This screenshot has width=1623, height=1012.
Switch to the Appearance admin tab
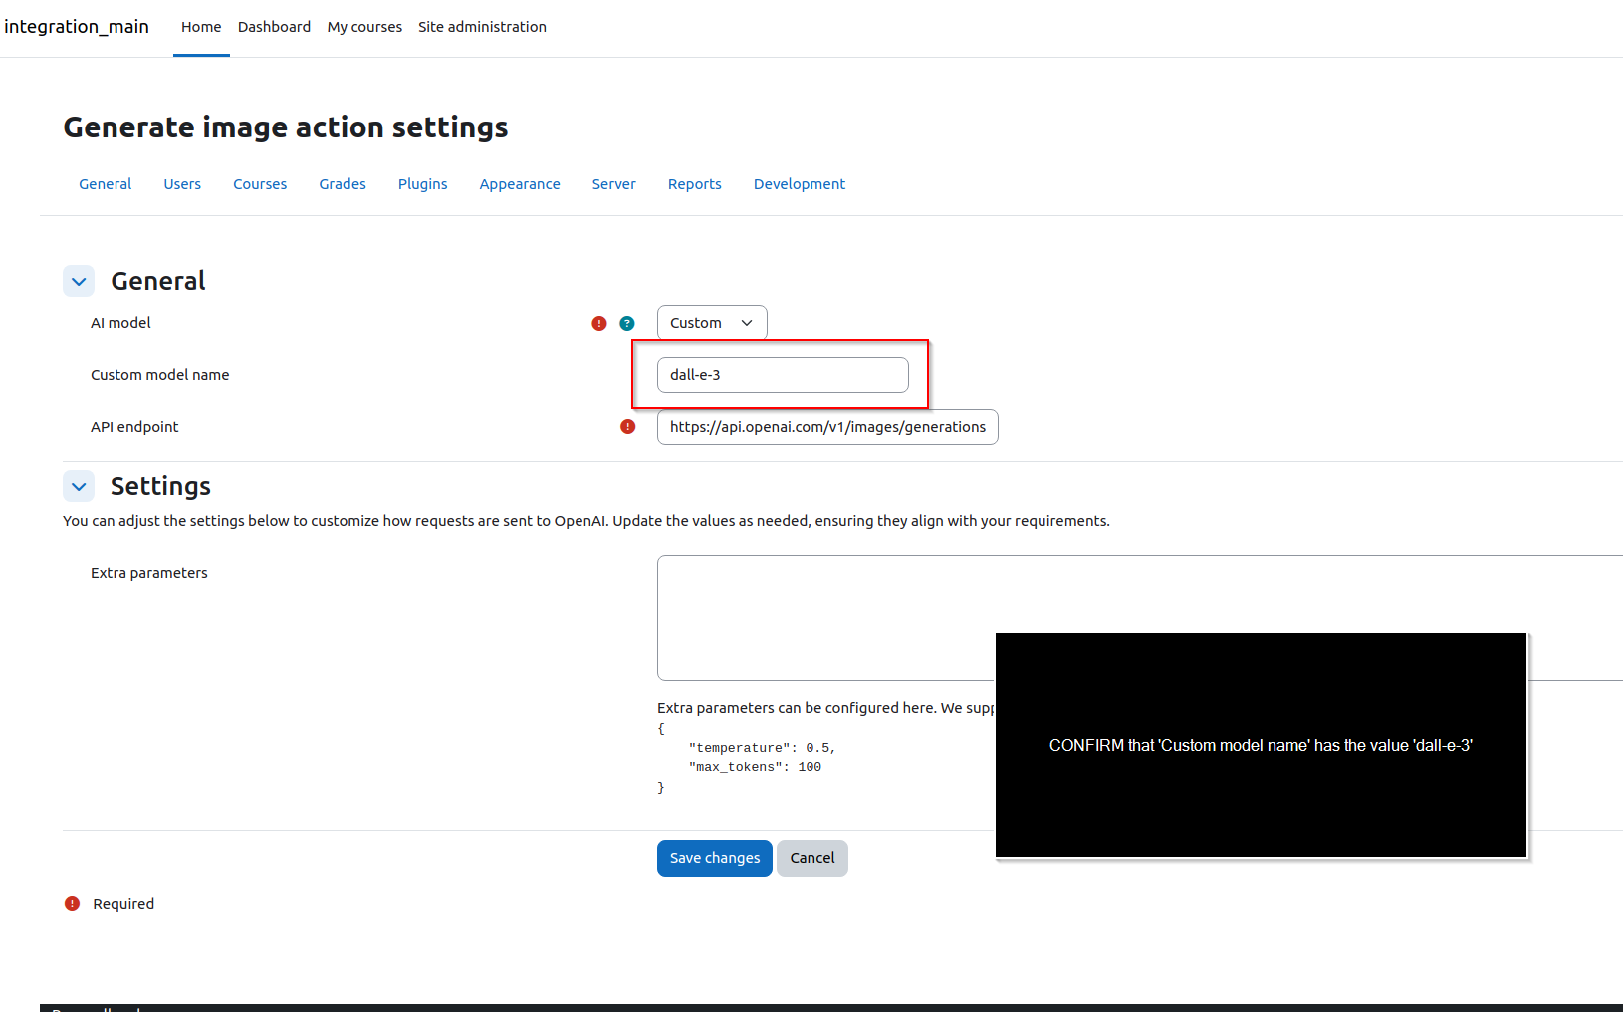click(x=520, y=184)
